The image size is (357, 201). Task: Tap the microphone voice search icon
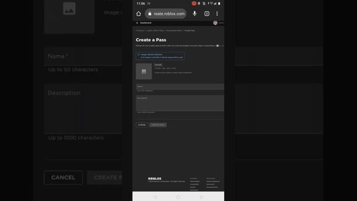pos(195,13)
